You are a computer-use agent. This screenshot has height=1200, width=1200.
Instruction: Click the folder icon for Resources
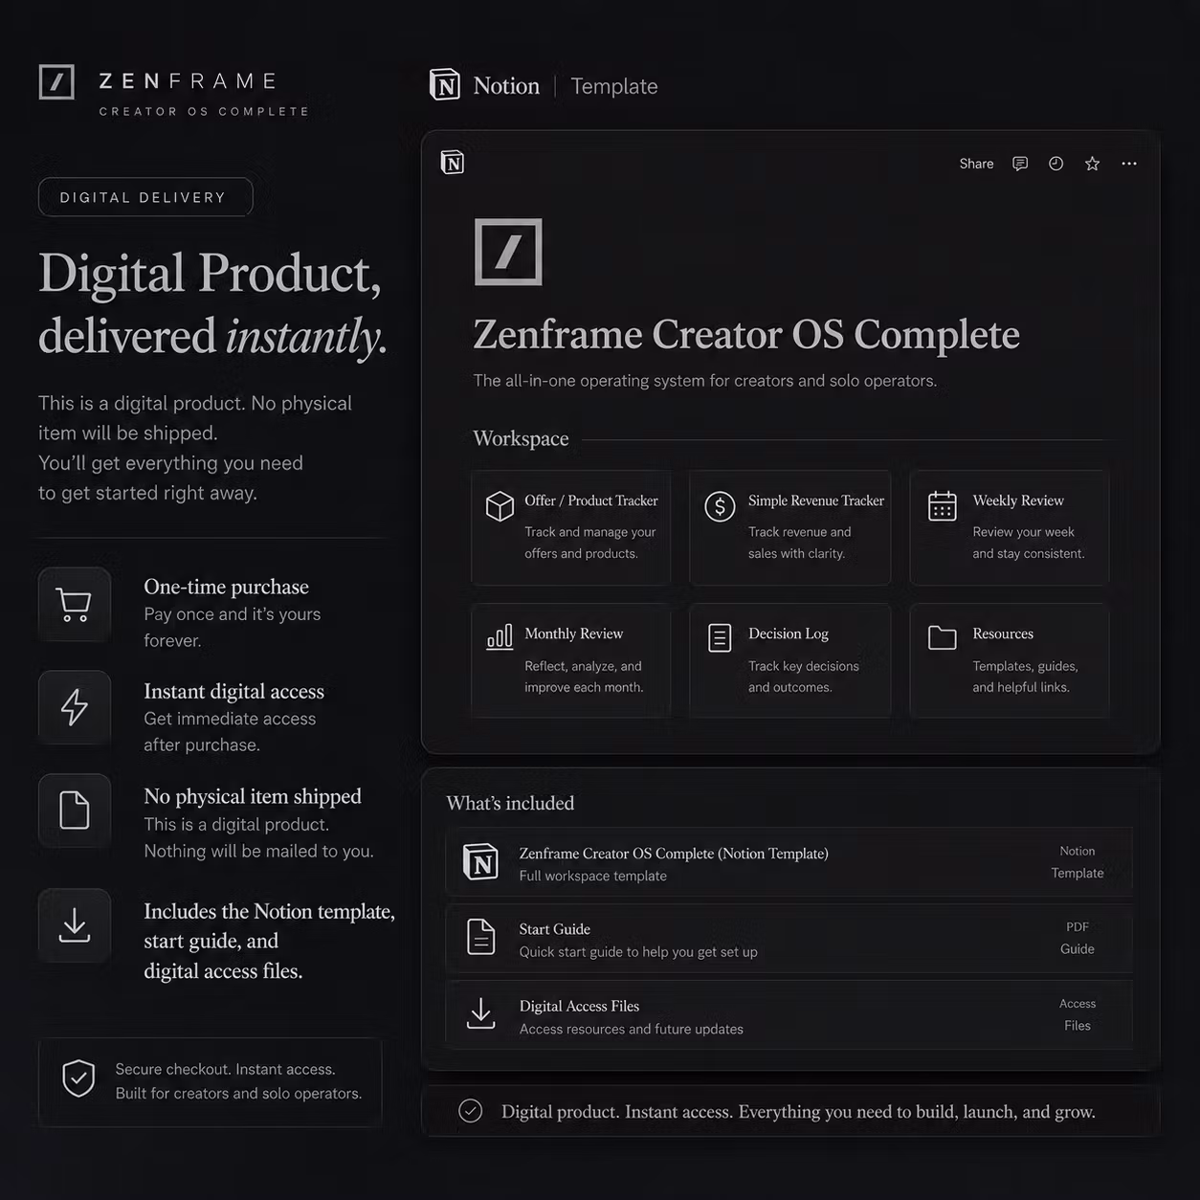(x=943, y=637)
